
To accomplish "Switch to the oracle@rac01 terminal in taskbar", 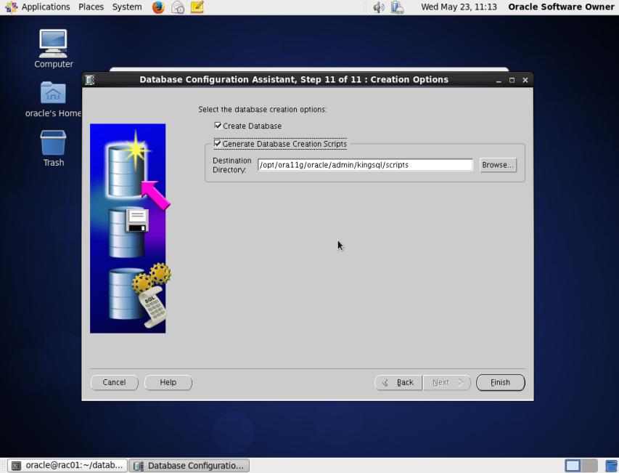I will [x=65, y=465].
